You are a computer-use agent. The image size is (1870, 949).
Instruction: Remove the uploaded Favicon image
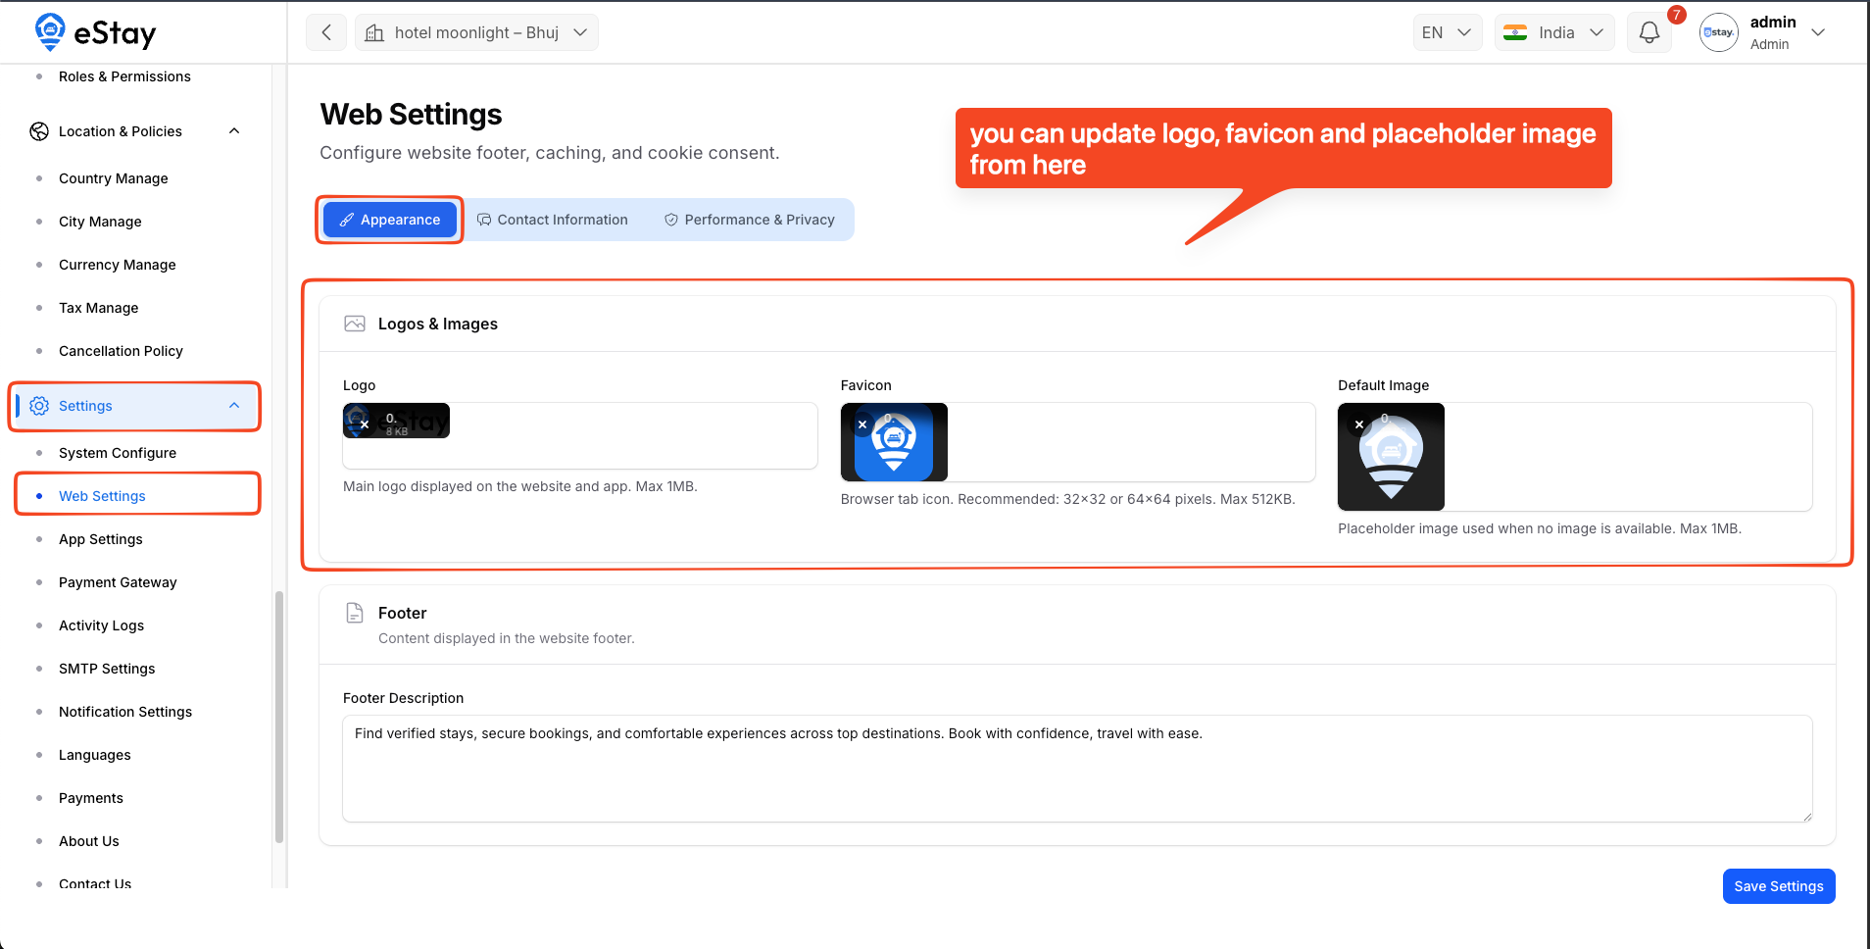[862, 425]
